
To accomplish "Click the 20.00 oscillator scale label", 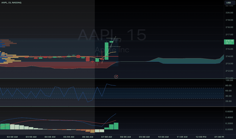I will (x=228, y=101).
